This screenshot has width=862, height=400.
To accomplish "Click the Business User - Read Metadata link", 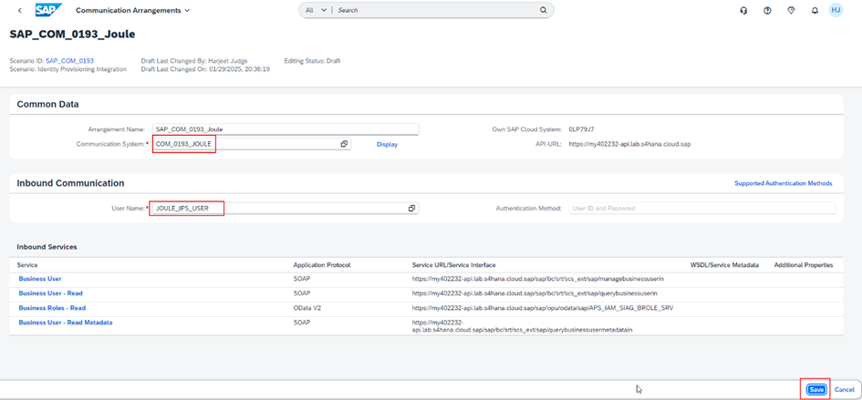I will click(x=66, y=323).
